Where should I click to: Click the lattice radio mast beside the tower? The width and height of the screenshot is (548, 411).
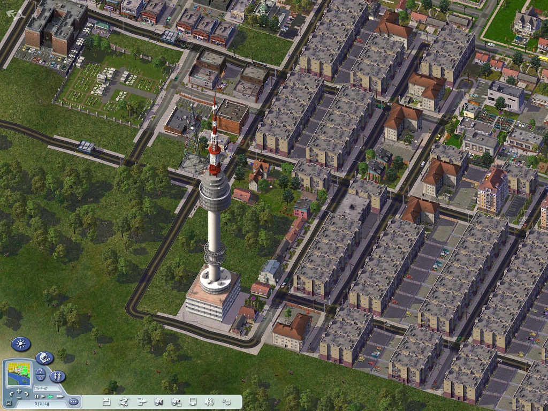tap(192, 140)
